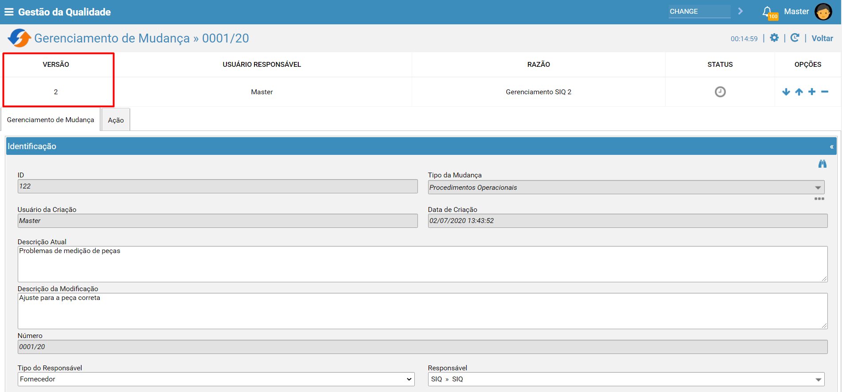Click the VERSÃO column header

(56, 65)
